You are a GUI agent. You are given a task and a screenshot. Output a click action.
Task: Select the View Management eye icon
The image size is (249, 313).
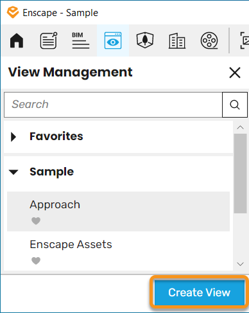pos(113,40)
